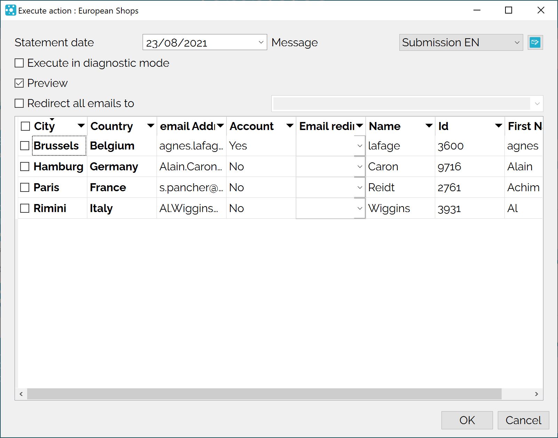558x438 pixels.
Task: Open Email redirect column filter arrow
Action: click(359, 126)
